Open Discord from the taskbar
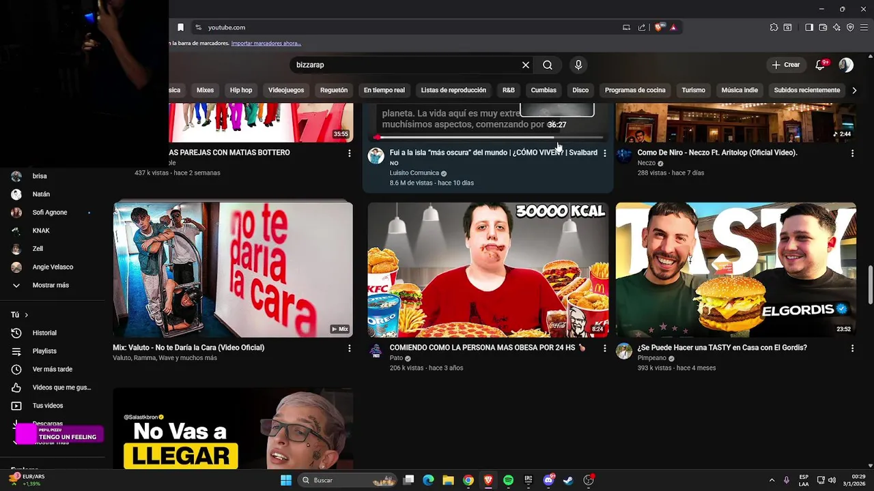 548,480
